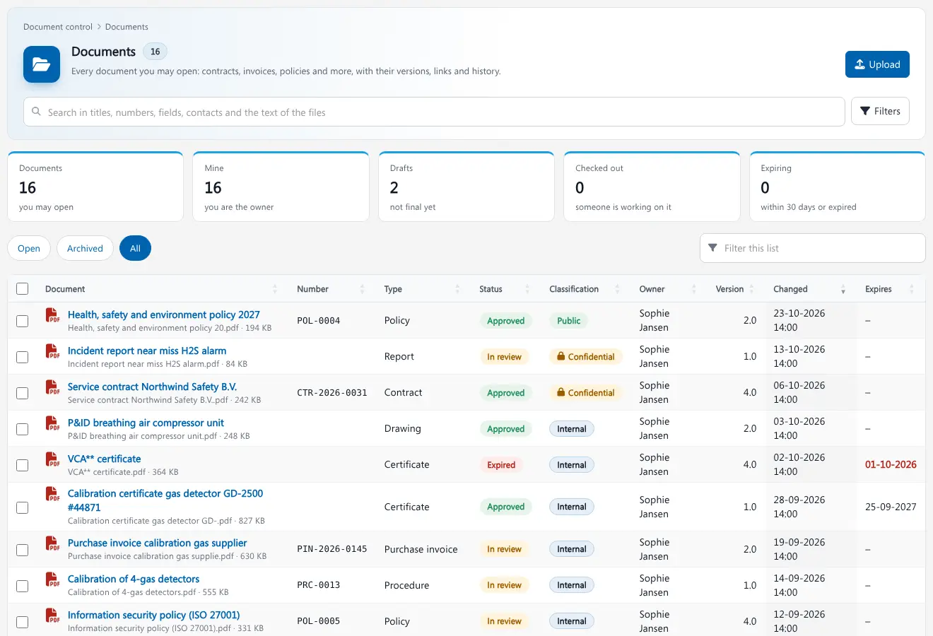Check the Health, safety and environment policy row
The width and height of the screenshot is (933, 636).
click(x=23, y=321)
